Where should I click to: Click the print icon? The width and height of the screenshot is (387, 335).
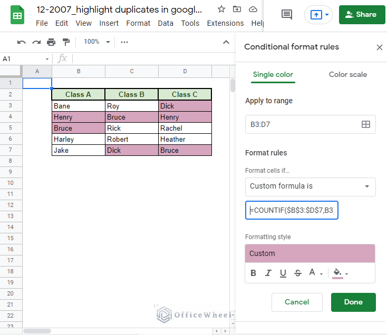[x=51, y=42]
